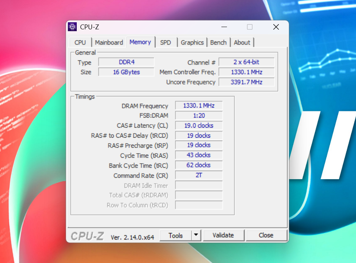Click the 'Cycle Time (tRAS)' label

tap(144, 155)
